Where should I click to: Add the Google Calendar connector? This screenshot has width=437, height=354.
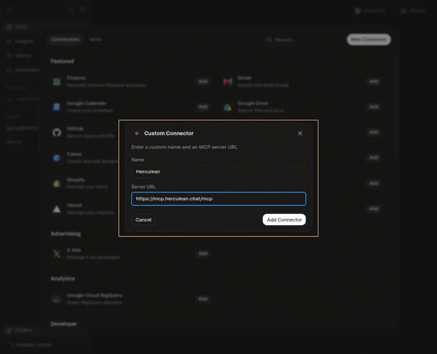click(203, 107)
